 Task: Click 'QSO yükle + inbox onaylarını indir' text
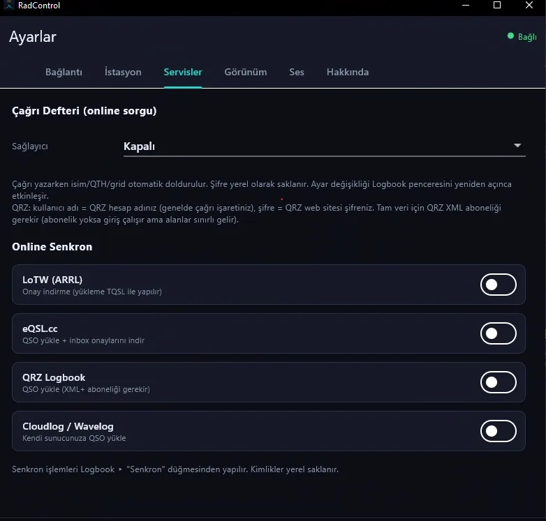[84, 340]
